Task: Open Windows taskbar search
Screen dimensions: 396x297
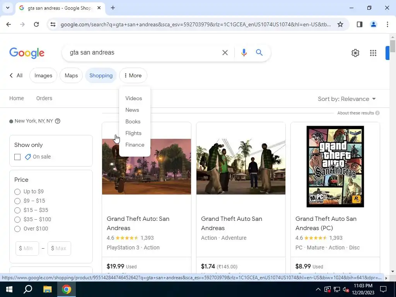Action: (x=28, y=289)
